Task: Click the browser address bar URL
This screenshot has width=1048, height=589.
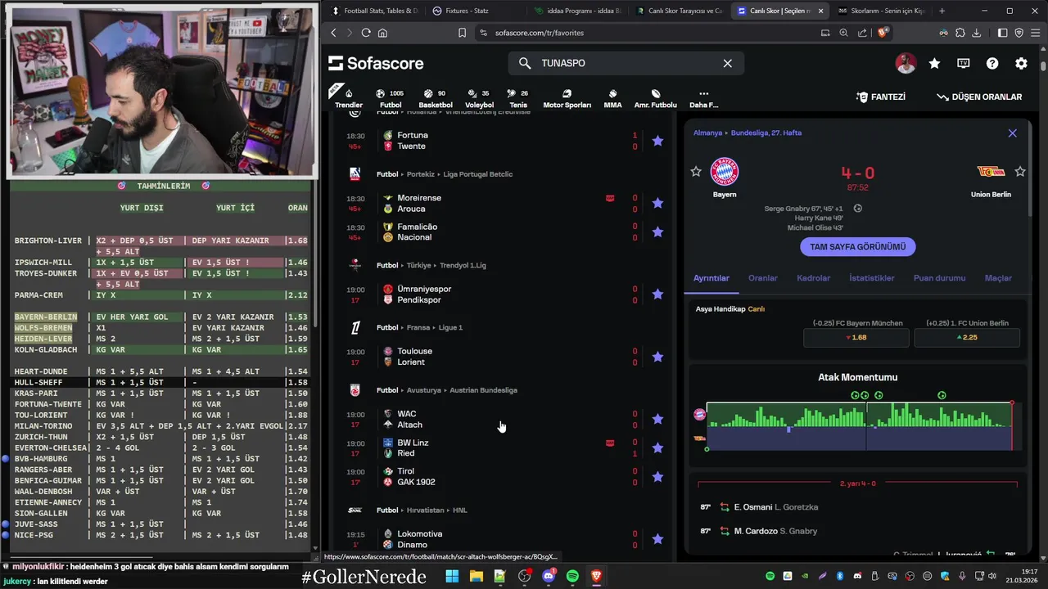Action: point(540,33)
